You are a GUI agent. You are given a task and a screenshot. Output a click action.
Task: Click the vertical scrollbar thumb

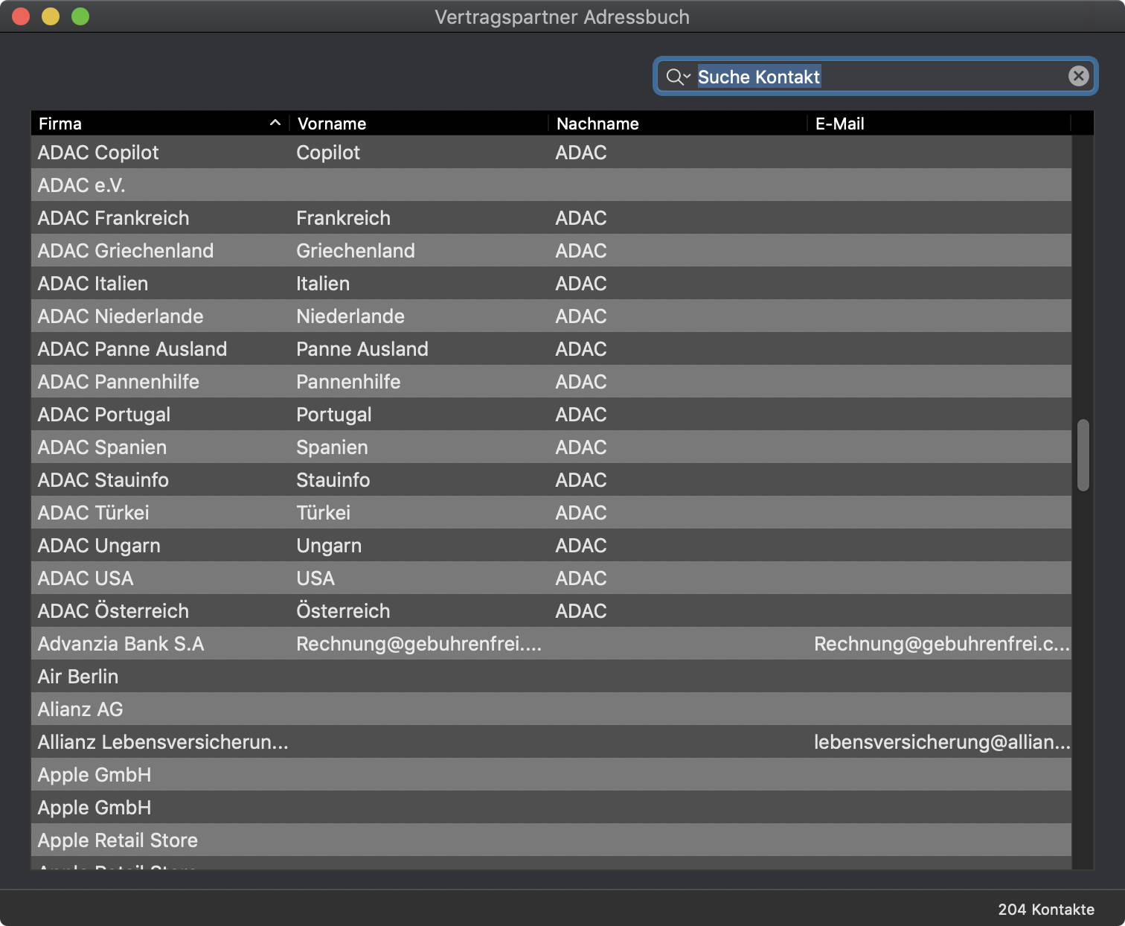[x=1083, y=456]
